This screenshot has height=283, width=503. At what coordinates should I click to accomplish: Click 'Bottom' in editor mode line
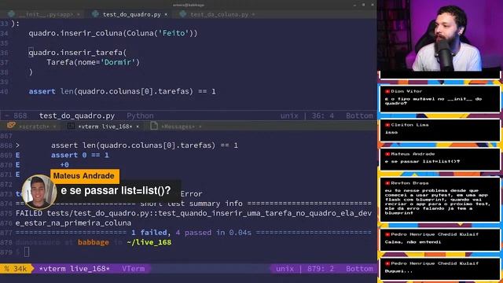pos(359,116)
